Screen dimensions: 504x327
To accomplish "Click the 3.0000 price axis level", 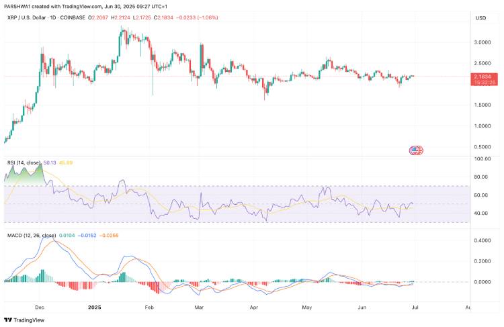I will click(x=482, y=42).
